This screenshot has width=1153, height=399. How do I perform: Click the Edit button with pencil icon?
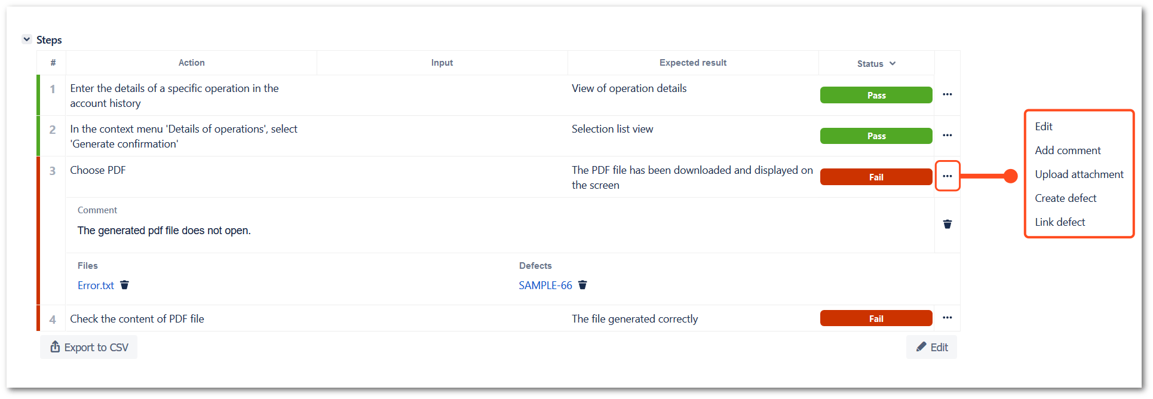click(x=931, y=346)
